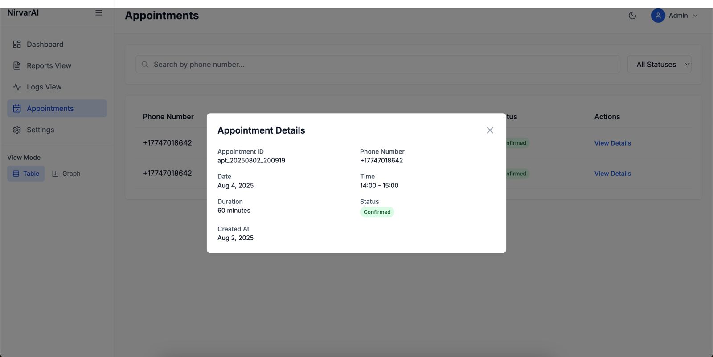The image size is (713, 357).
Task: Switch to dark mode moon icon
Action: 632,16
